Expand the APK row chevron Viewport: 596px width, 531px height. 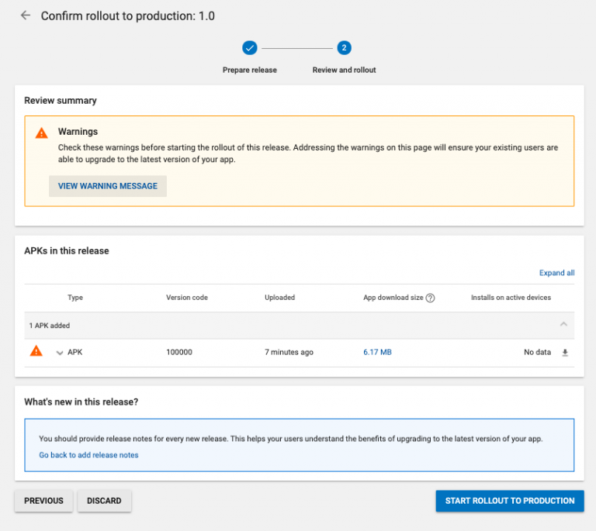[59, 353]
